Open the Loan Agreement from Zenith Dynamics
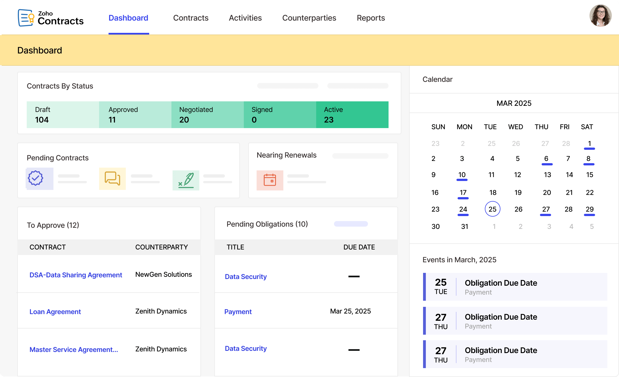 pos(55,312)
